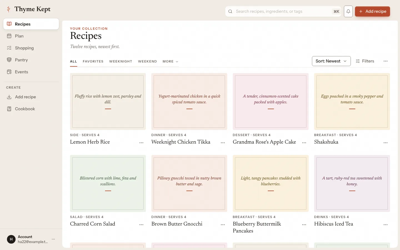
Task: Switch to the WEEKEND tab
Action: tap(147, 61)
